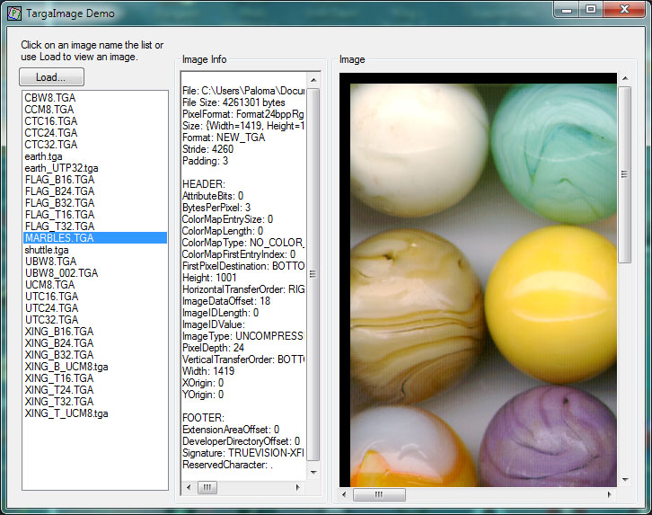
Task: Click the 'Signature: TRUEVISION-XFI' line
Action: point(243,453)
